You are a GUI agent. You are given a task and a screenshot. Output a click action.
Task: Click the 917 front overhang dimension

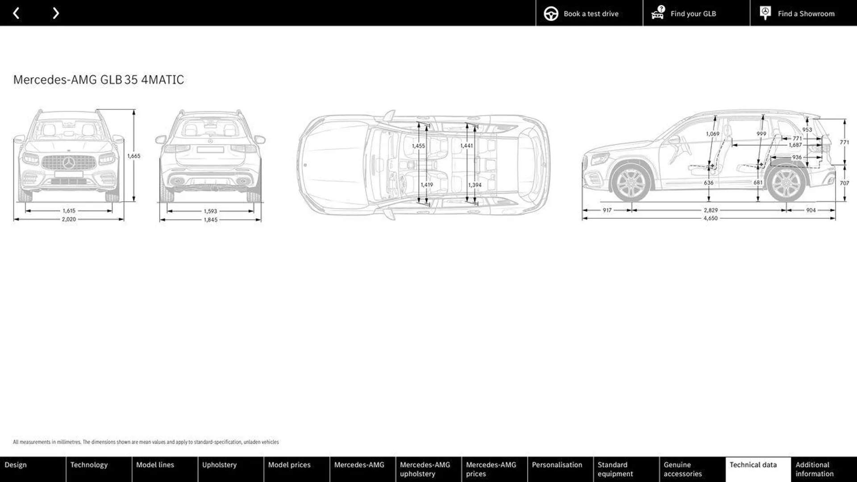(607, 210)
